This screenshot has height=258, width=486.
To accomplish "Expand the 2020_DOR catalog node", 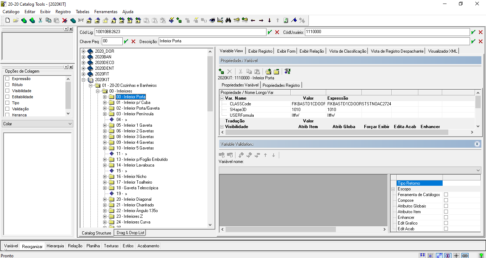I will (84, 51).
